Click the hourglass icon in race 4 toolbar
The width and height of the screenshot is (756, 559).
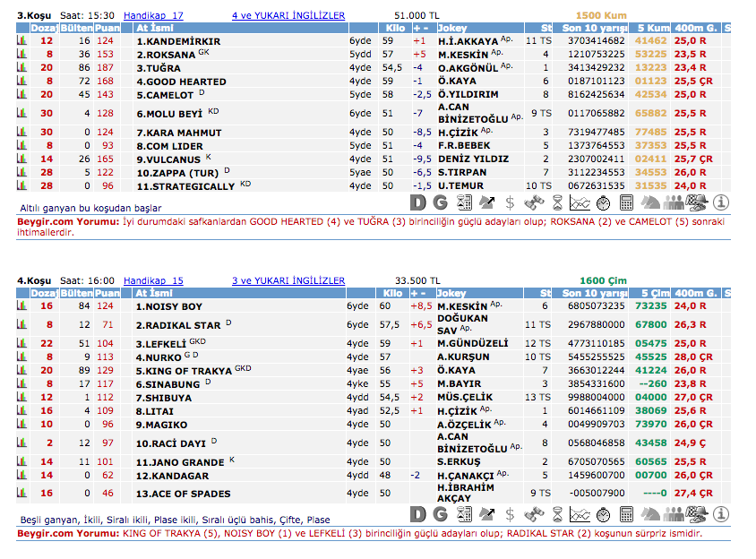(x=556, y=514)
